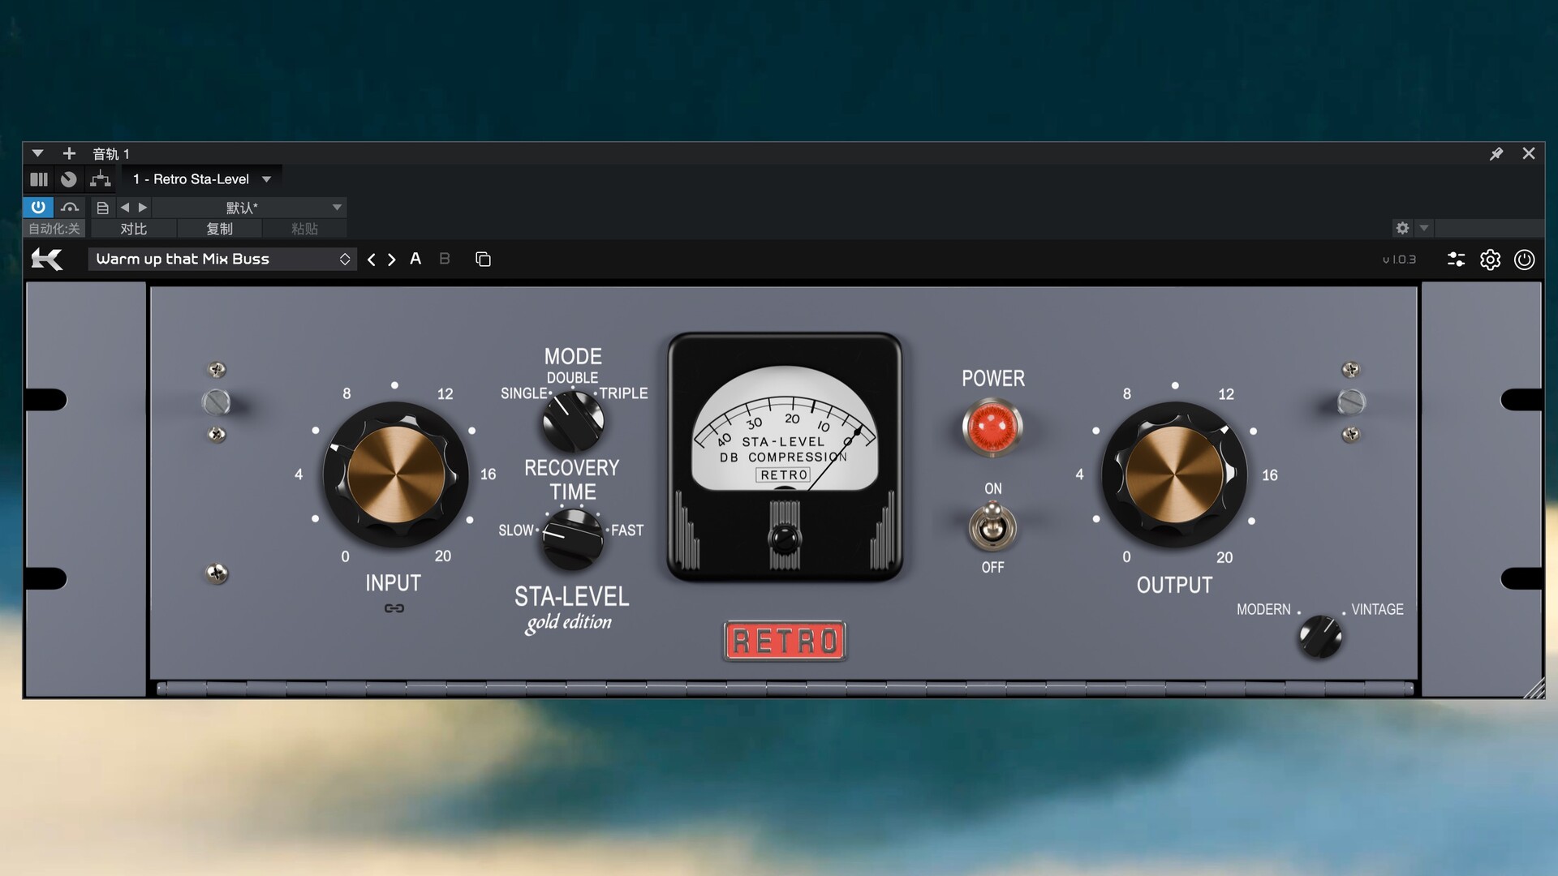1558x876 pixels.
Task: Click the MODERN label
Action: [1263, 610]
